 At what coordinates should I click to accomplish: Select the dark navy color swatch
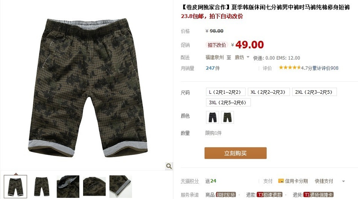[x=212, y=117]
